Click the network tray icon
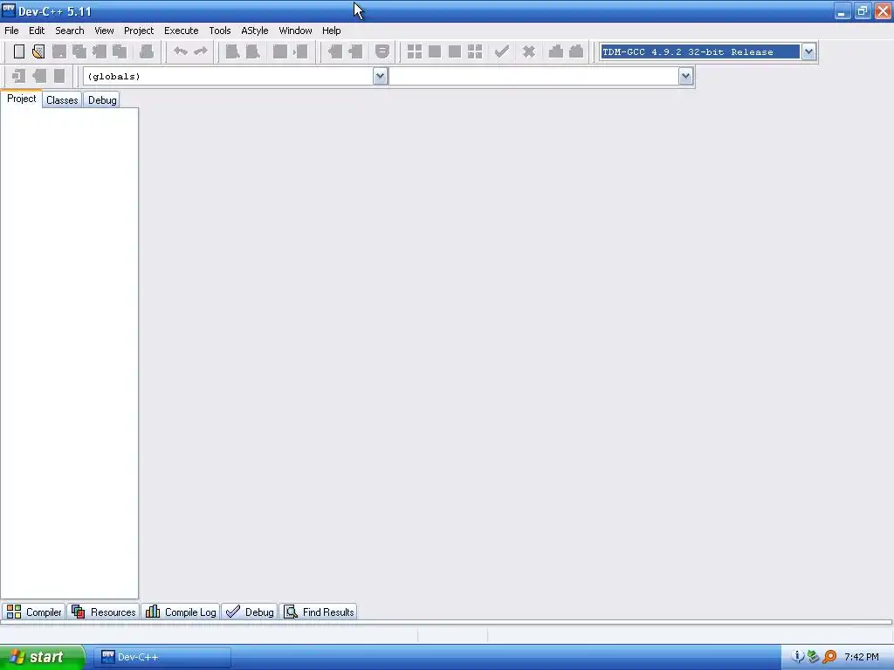Viewport: 894px width, 670px height. [x=814, y=657]
